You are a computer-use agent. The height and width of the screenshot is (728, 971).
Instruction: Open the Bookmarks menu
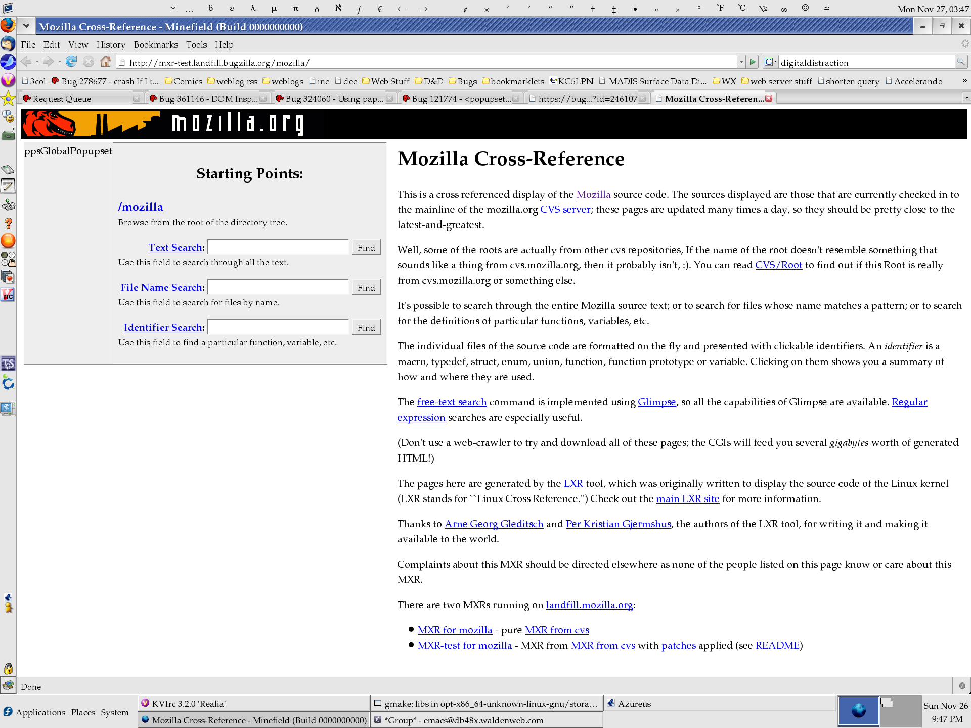coord(156,44)
